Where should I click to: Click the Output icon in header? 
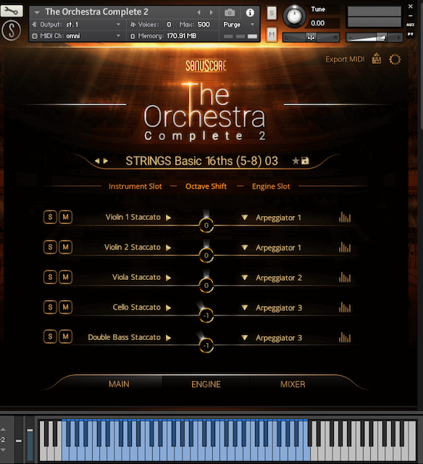[x=34, y=24]
